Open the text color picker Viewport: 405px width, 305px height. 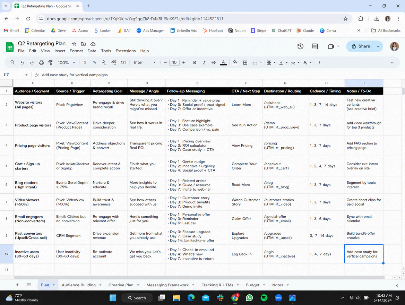(223, 62)
